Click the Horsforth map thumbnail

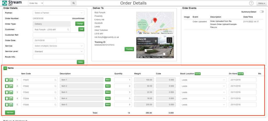pos(155,23)
